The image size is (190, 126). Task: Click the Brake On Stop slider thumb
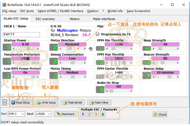(111, 91)
